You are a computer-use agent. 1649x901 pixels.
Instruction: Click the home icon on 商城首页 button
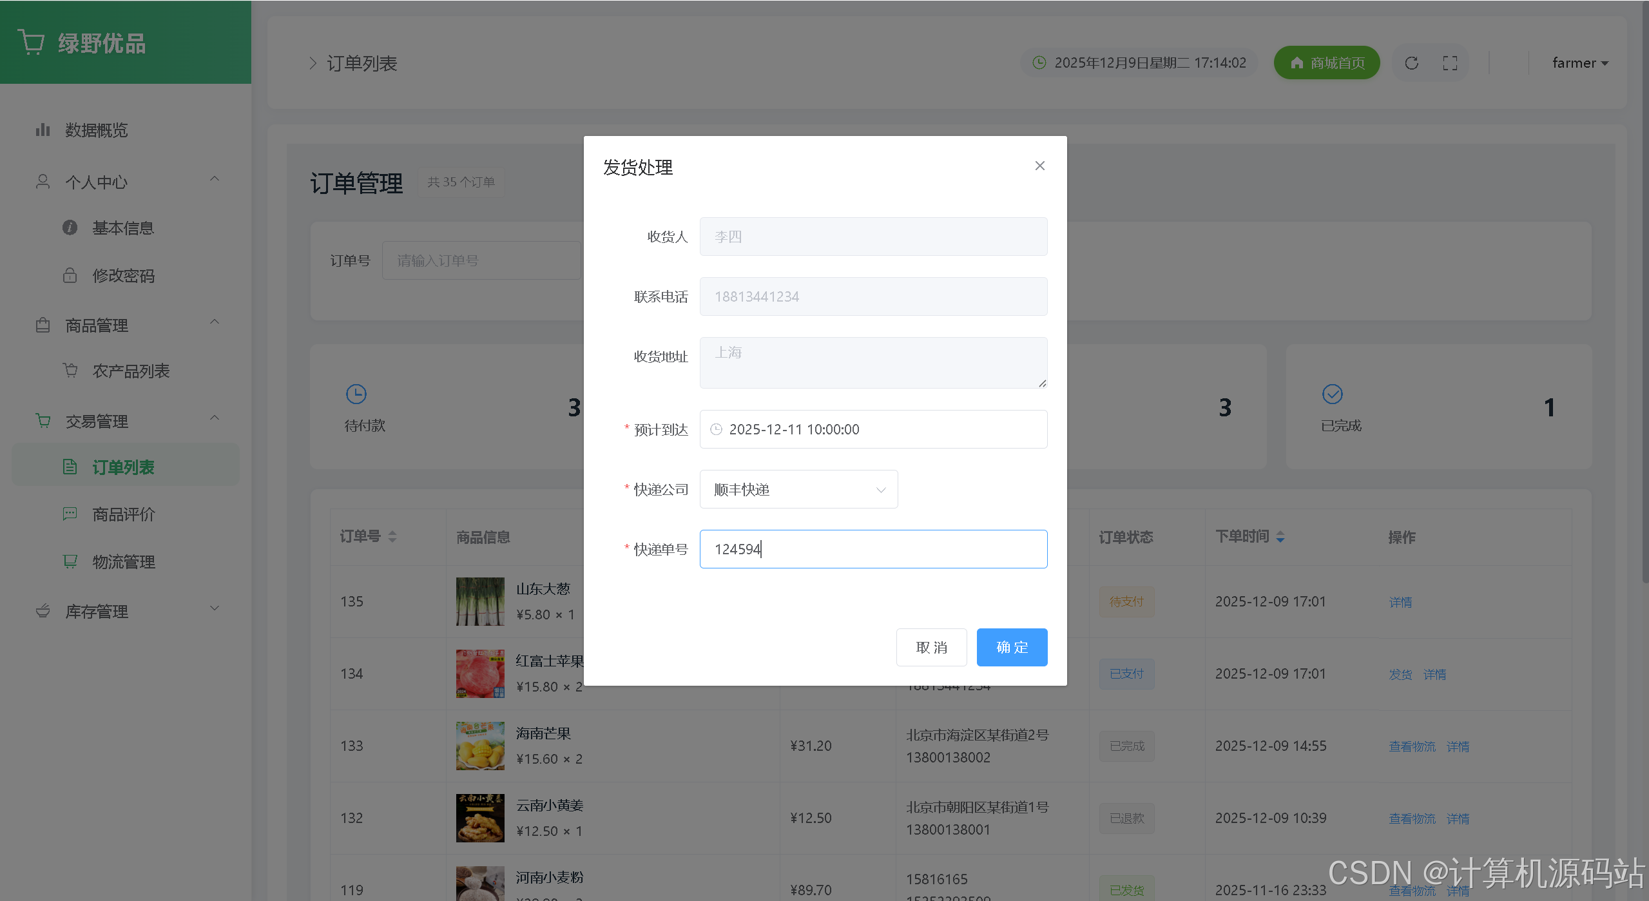(x=1297, y=63)
